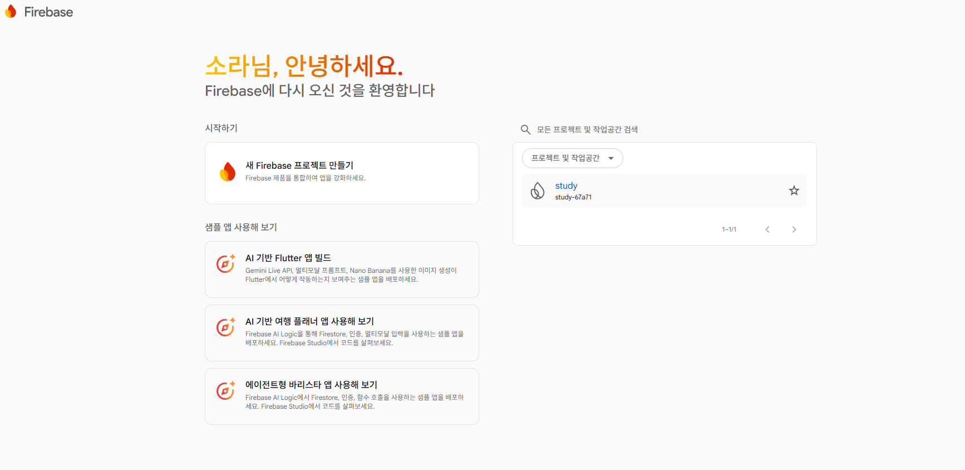This screenshot has height=470, width=965.
Task: Open 새 Firebase 프로젝트 만들기 card
Action: coord(342,173)
